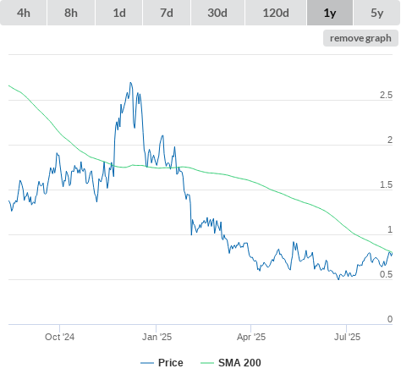Click the y-axis value 1
Viewport: 401px width, 385px height.
[x=390, y=229]
